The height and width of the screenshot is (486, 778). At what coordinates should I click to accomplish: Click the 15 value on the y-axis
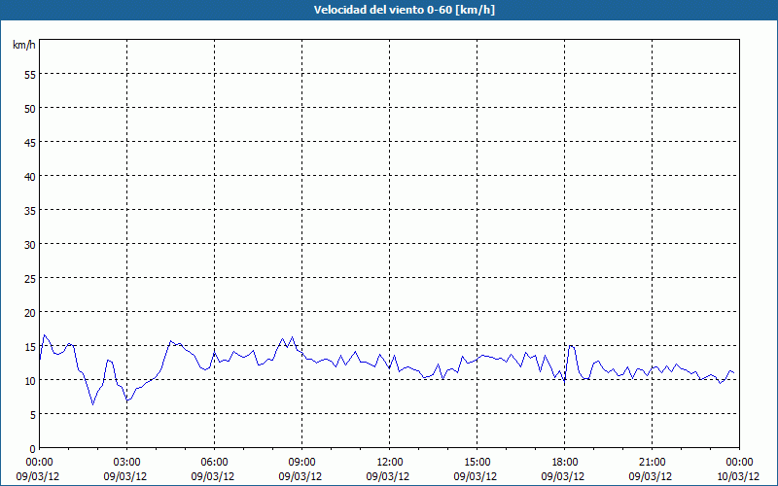(30, 347)
